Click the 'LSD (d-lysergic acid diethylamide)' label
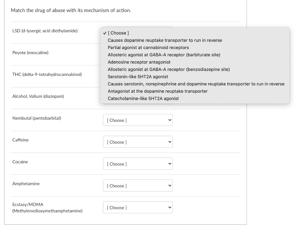The height and width of the screenshot is (232, 296). [45, 31]
